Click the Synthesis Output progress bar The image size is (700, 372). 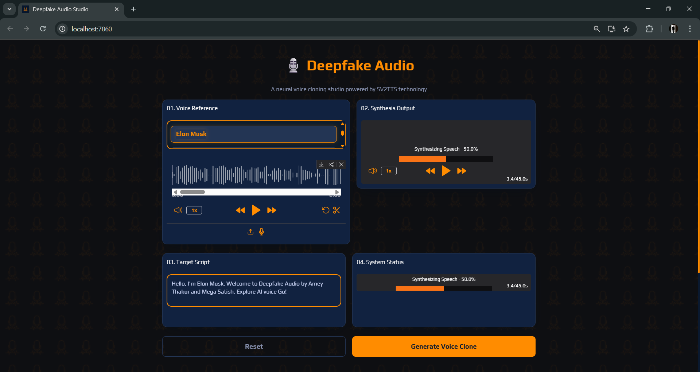[x=446, y=159]
